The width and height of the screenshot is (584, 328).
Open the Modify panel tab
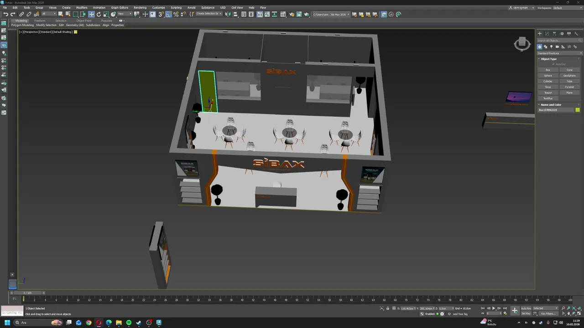point(547,33)
